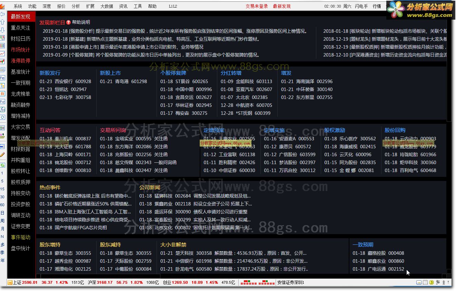
Task: Switch to the 30-minute period
Action: pos(2,197)
